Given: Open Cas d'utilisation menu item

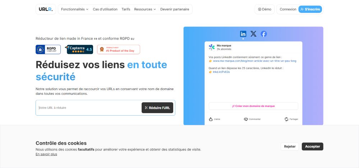Looking at the screenshot, I should click(x=105, y=9).
